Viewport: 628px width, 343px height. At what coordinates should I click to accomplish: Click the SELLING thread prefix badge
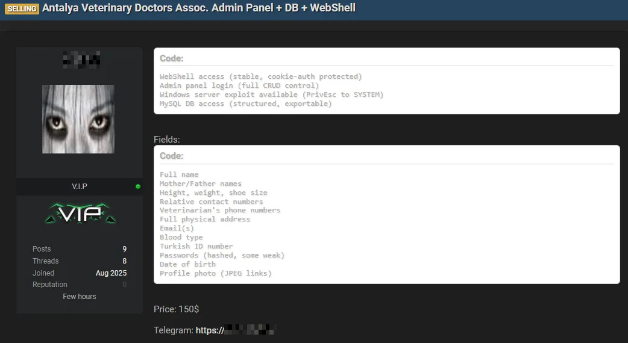pos(22,8)
